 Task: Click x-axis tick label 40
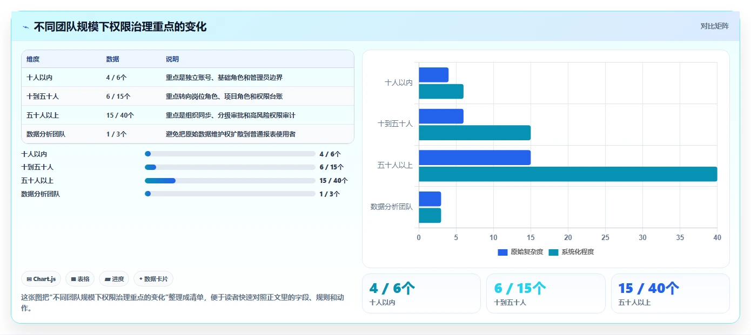[x=717, y=237]
